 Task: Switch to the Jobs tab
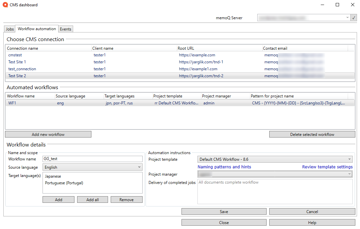click(9, 29)
